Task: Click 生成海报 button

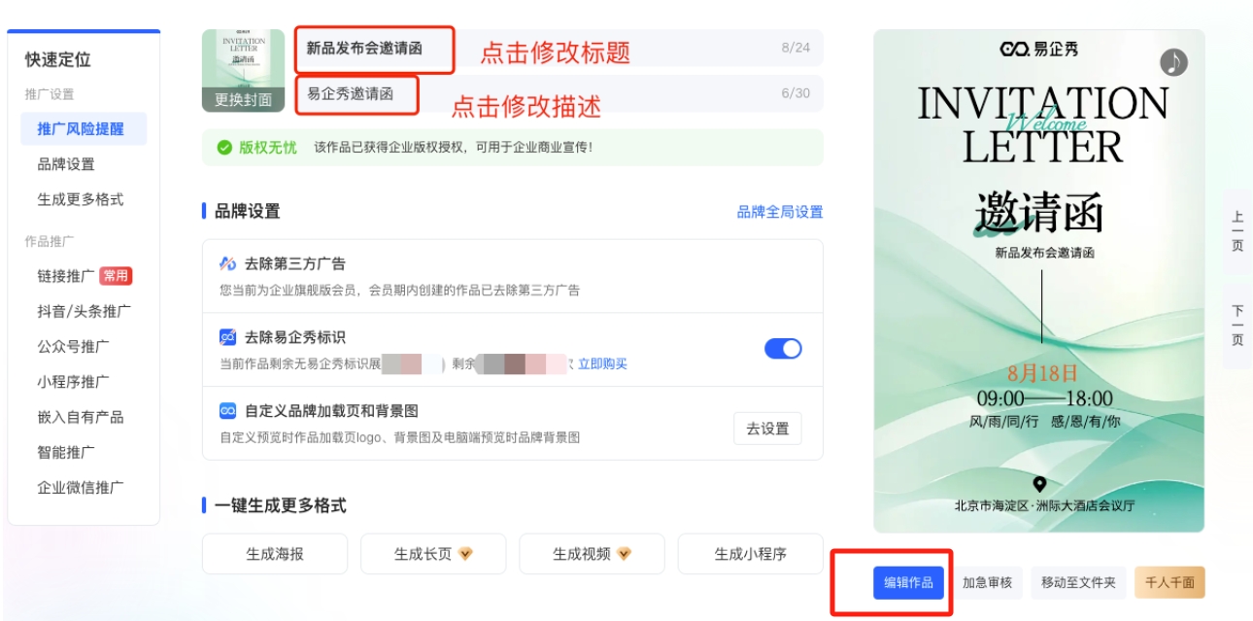Action: (x=275, y=554)
